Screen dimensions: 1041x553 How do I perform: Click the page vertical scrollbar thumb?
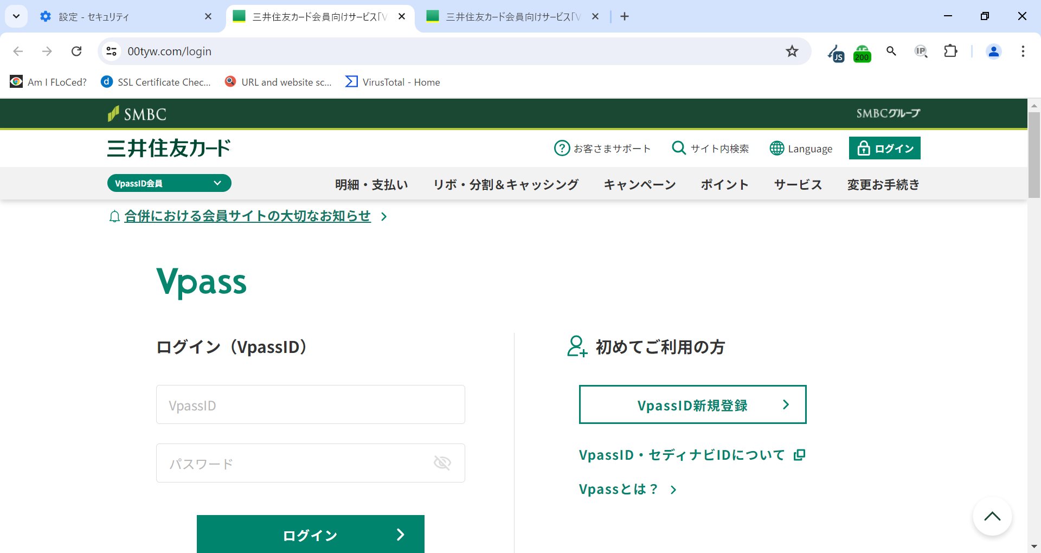(x=1034, y=155)
